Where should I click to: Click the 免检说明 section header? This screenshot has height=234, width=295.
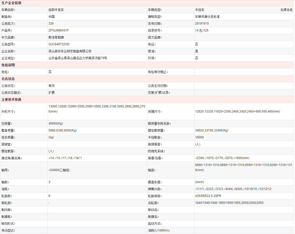click(8, 65)
